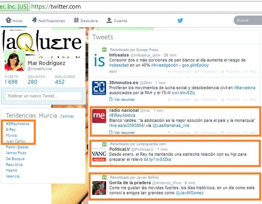Click the retweet icon above Gorila de la pradera
Viewport: 262px width, 204px height.
(104, 177)
